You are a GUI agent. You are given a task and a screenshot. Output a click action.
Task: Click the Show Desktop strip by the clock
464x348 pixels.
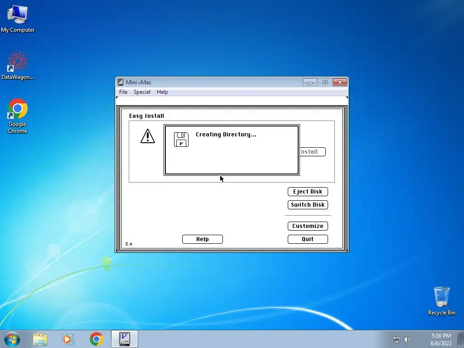point(461,339)
